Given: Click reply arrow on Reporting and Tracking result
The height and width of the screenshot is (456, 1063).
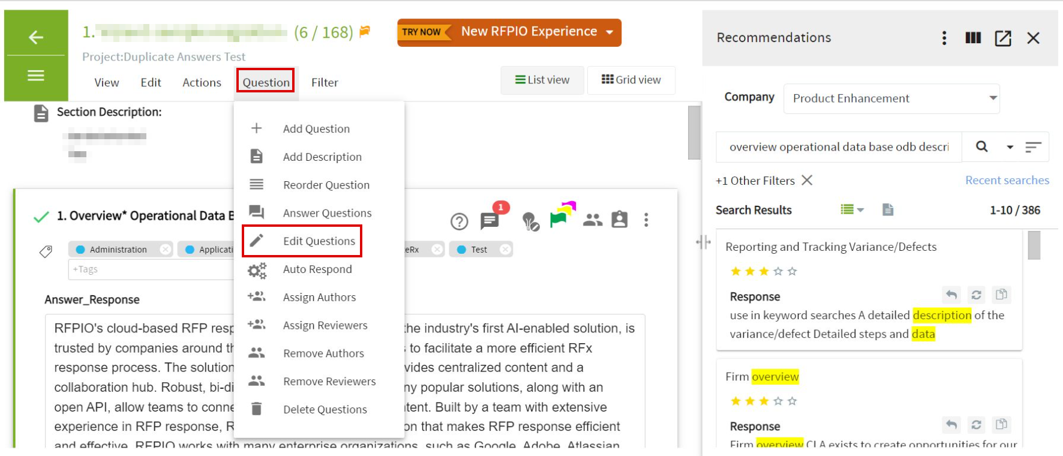Looking at the screenshot, I should (951, 295).
